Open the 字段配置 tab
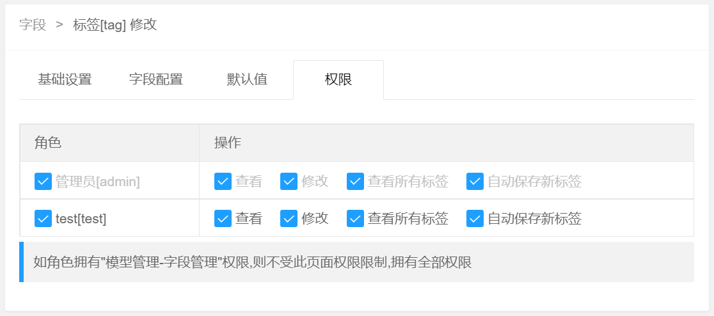Screen dimensions: 714x316 156,80
